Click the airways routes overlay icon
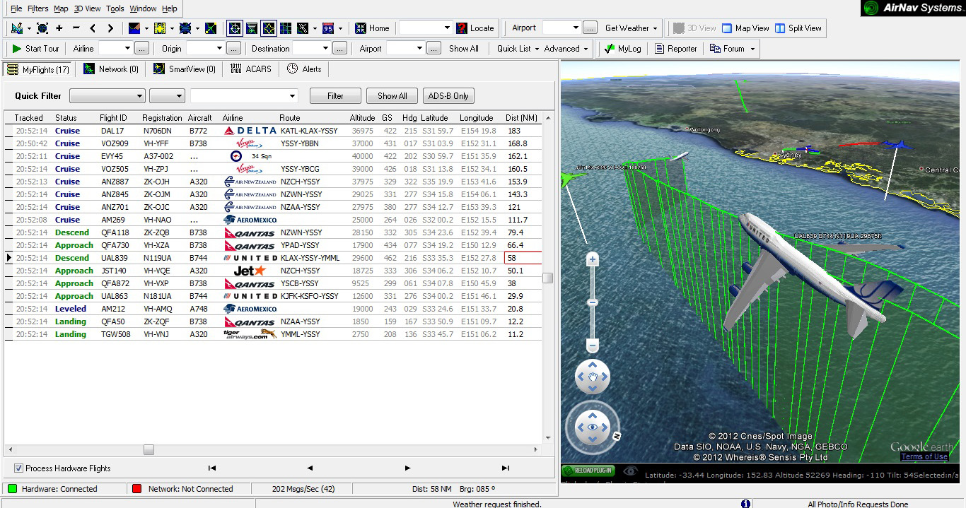Screen dimensions: 966x508 [303, 28]
